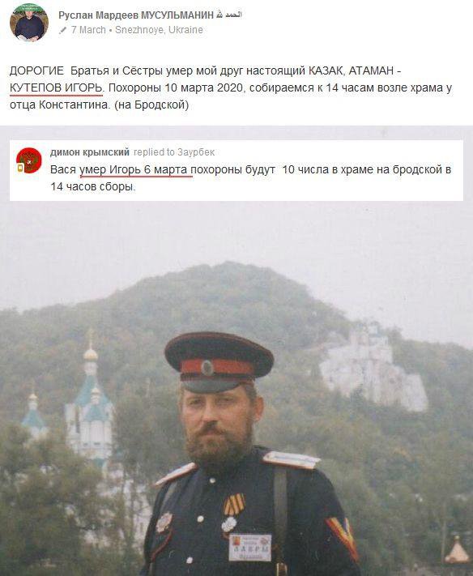Open the red avatar of димон крымский
The width and height of the screenshot is (473, 576).
29,160
